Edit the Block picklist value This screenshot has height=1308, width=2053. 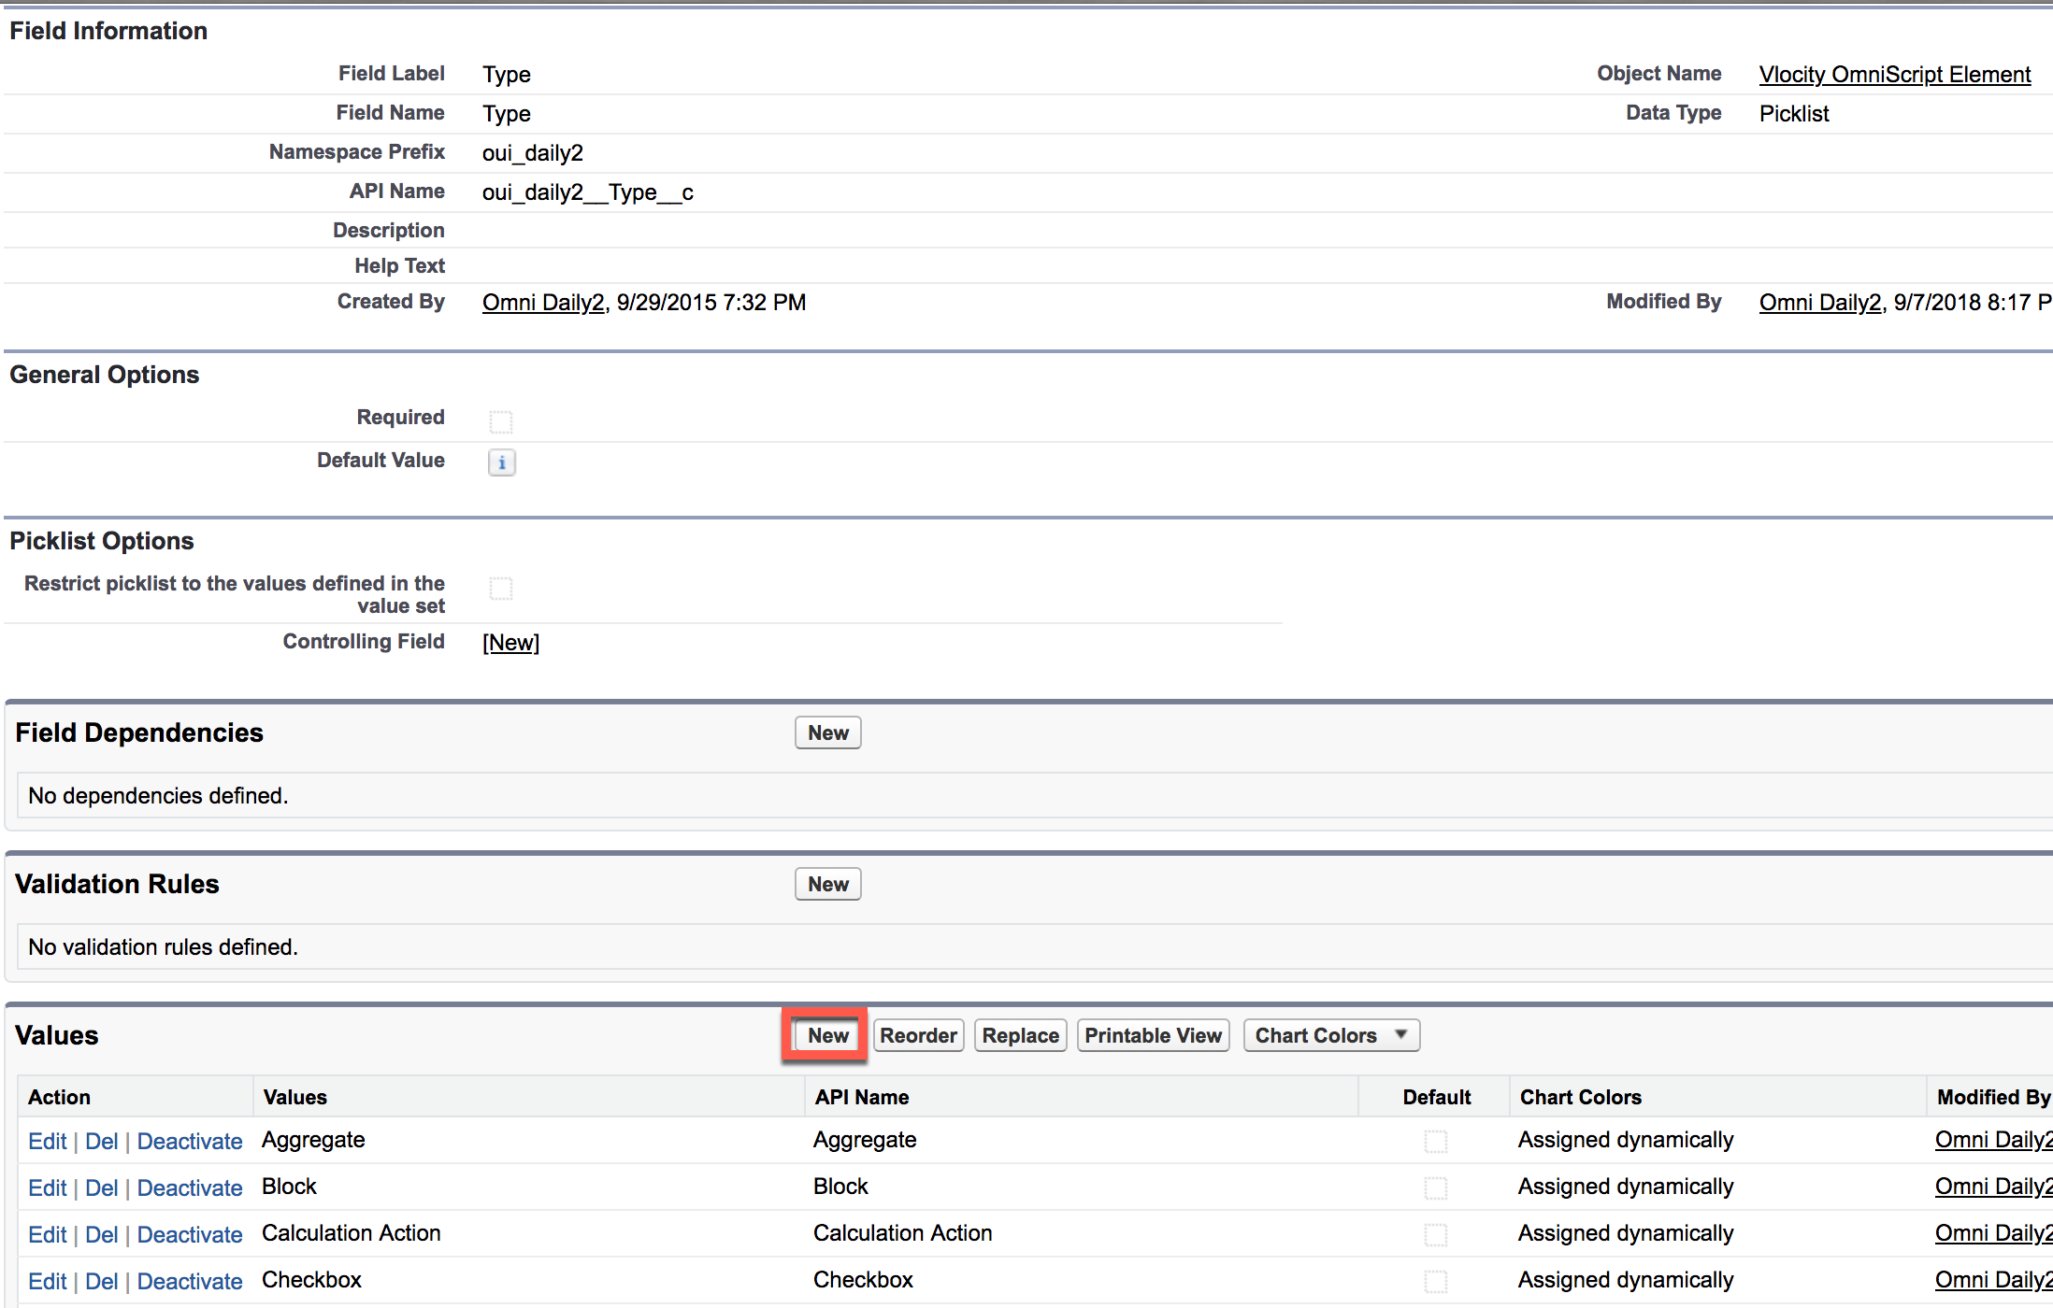(x=47, y=1187)
